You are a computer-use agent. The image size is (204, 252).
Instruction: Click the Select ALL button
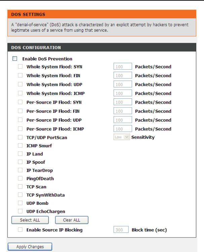[30, 220]
